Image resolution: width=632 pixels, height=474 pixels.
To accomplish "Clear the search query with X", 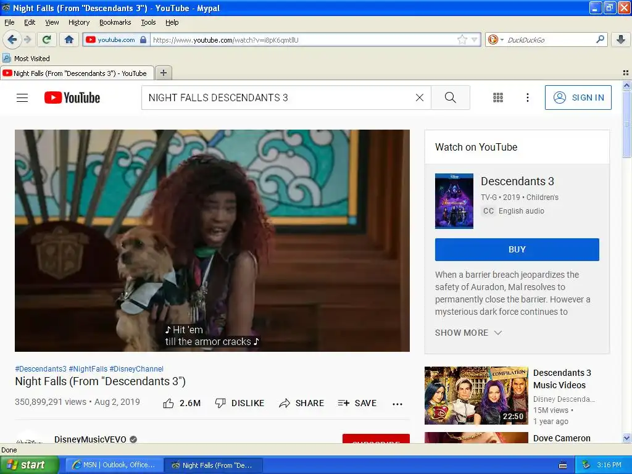I will point(420,98).
